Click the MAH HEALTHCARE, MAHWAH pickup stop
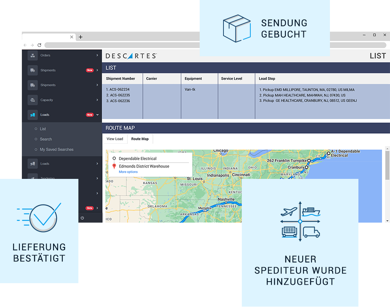Image resolution: width=390 pixels, height=307 pixels. coord(302,95)
